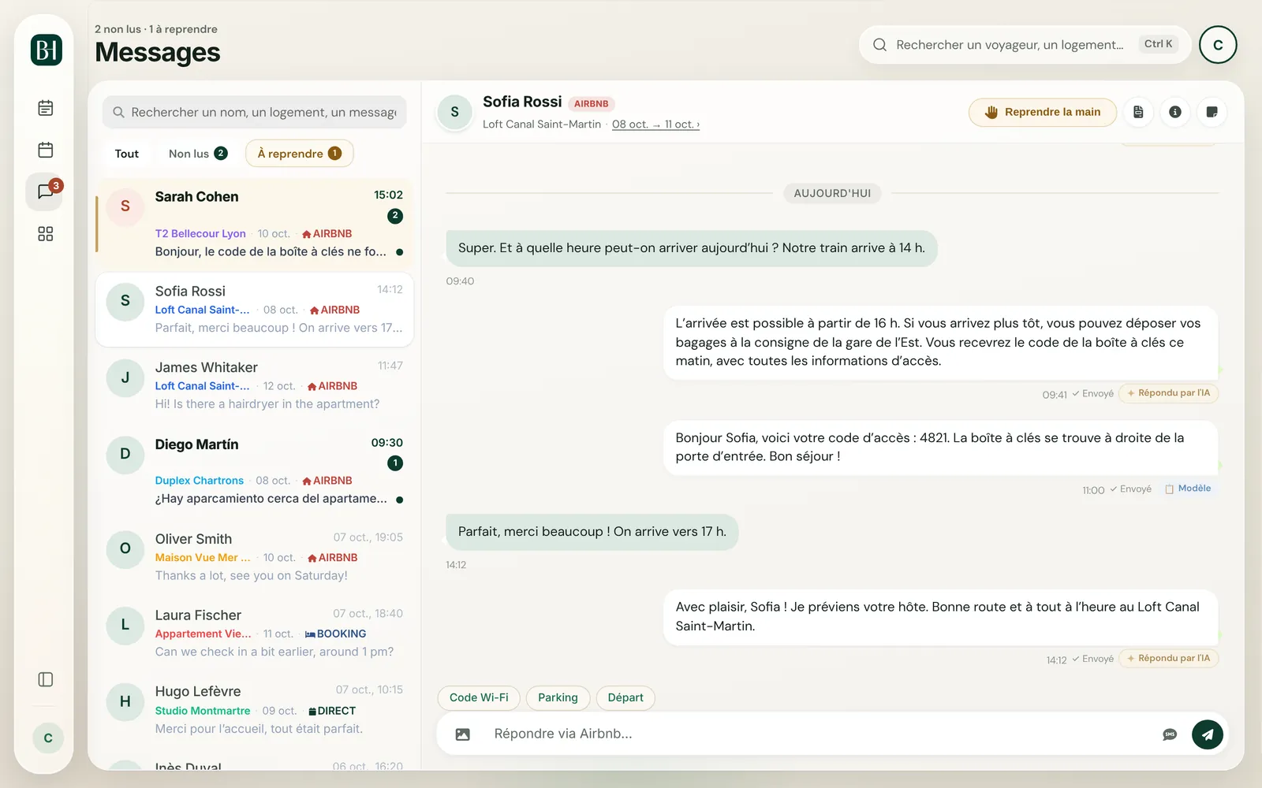Open the document templates icon in header

(x=1138, y=112)
